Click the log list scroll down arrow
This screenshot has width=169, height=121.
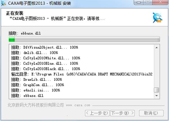(x=157, y=96)
